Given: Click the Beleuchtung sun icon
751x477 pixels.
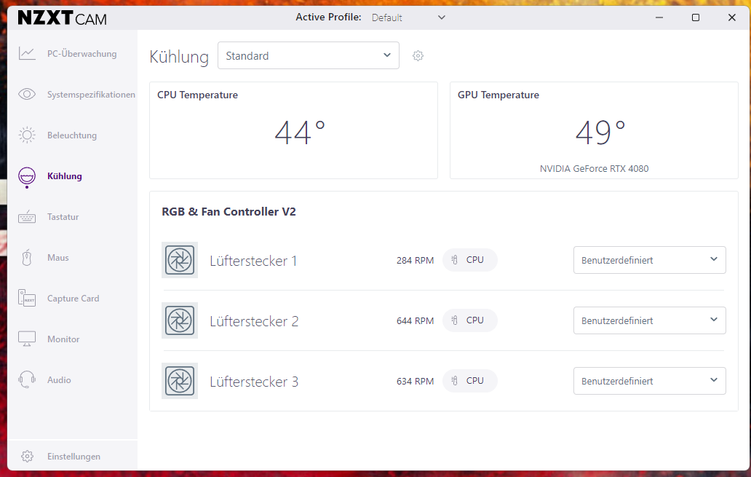Looking at the screenshot, I should pyautogui.click(x=27, y=135).
